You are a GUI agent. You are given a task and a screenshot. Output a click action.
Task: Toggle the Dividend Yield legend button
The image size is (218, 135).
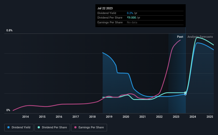tap(19, 128)
